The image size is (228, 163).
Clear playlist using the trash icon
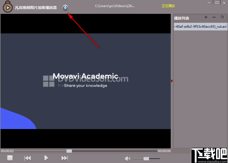(x=222, y=17)
